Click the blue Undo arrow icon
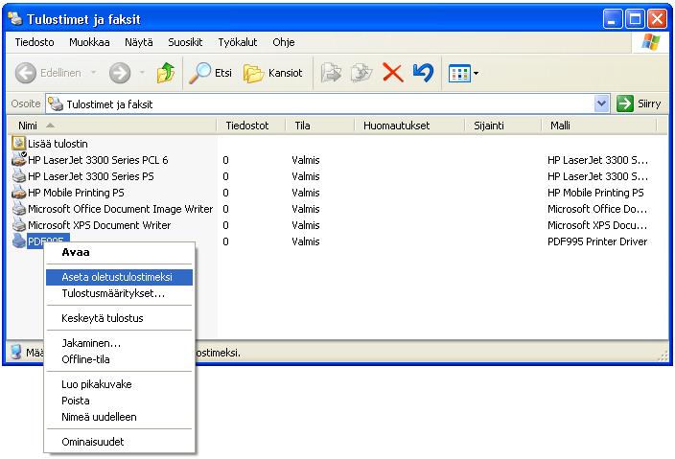The image size is (675, 459). coord(423,73)
